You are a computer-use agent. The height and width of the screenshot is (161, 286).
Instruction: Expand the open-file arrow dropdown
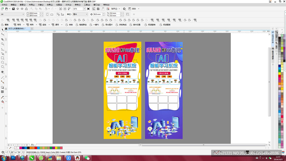point(9,9)
